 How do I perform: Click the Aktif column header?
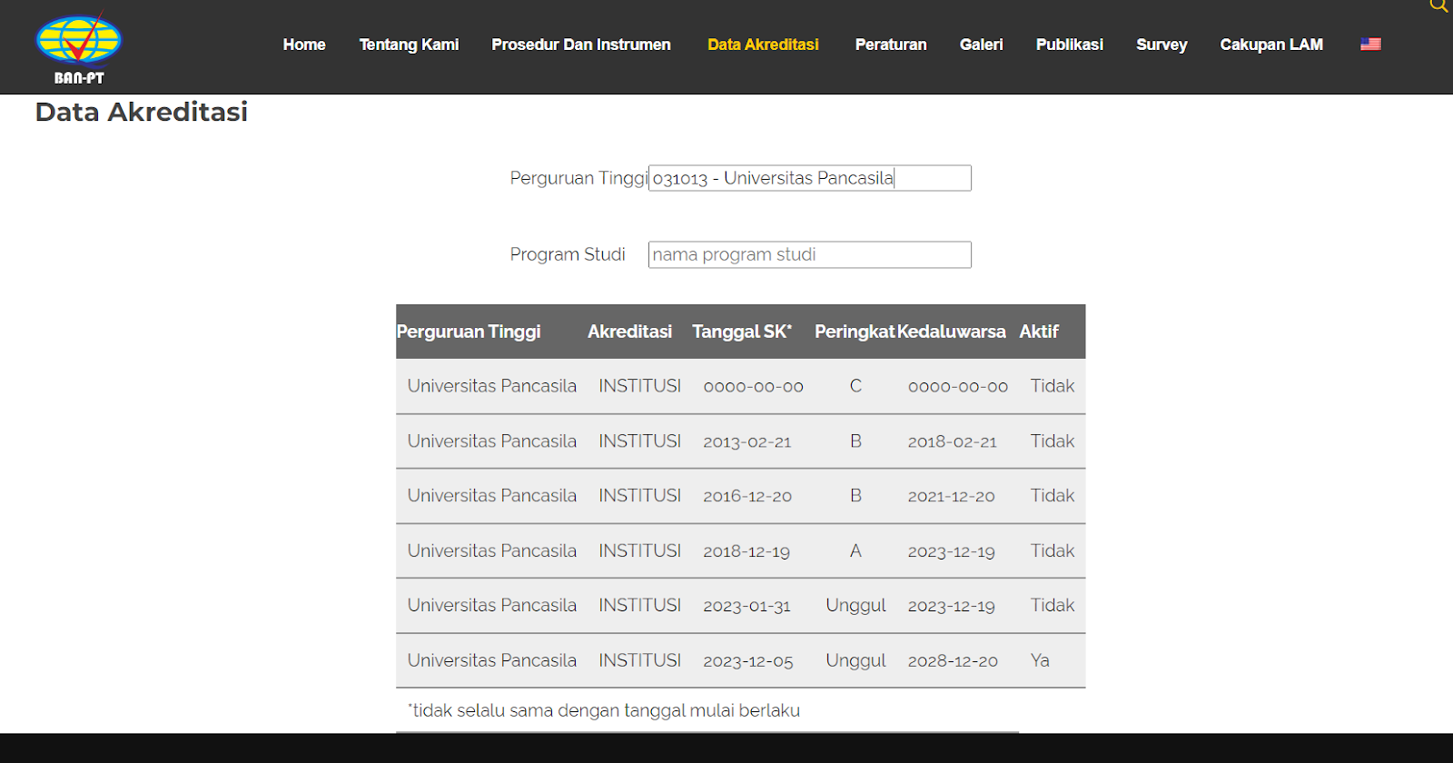tap(1039, 332)
